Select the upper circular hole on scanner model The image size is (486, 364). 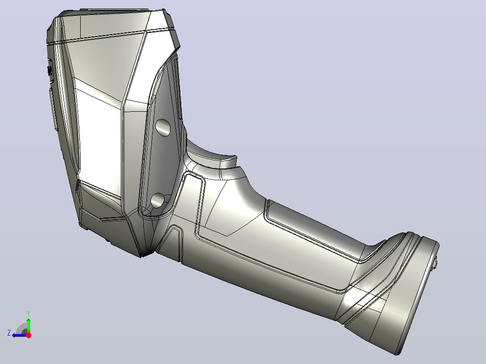pyautogui.click(x=163, y=127)
